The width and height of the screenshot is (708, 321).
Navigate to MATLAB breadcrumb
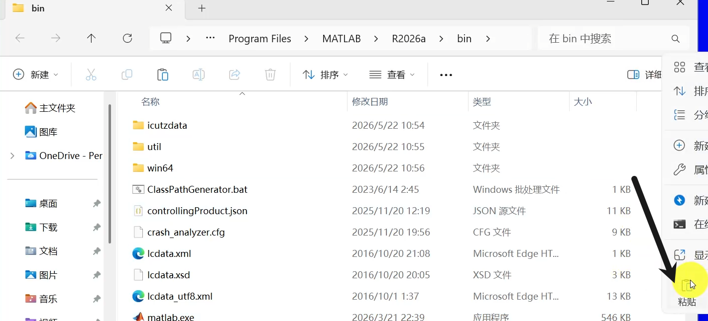(x=342, y=39)
